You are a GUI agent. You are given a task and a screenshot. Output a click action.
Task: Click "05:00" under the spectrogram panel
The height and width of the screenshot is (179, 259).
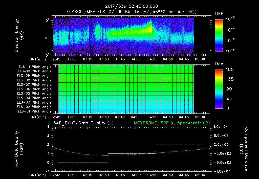click(x=200, y=59)
